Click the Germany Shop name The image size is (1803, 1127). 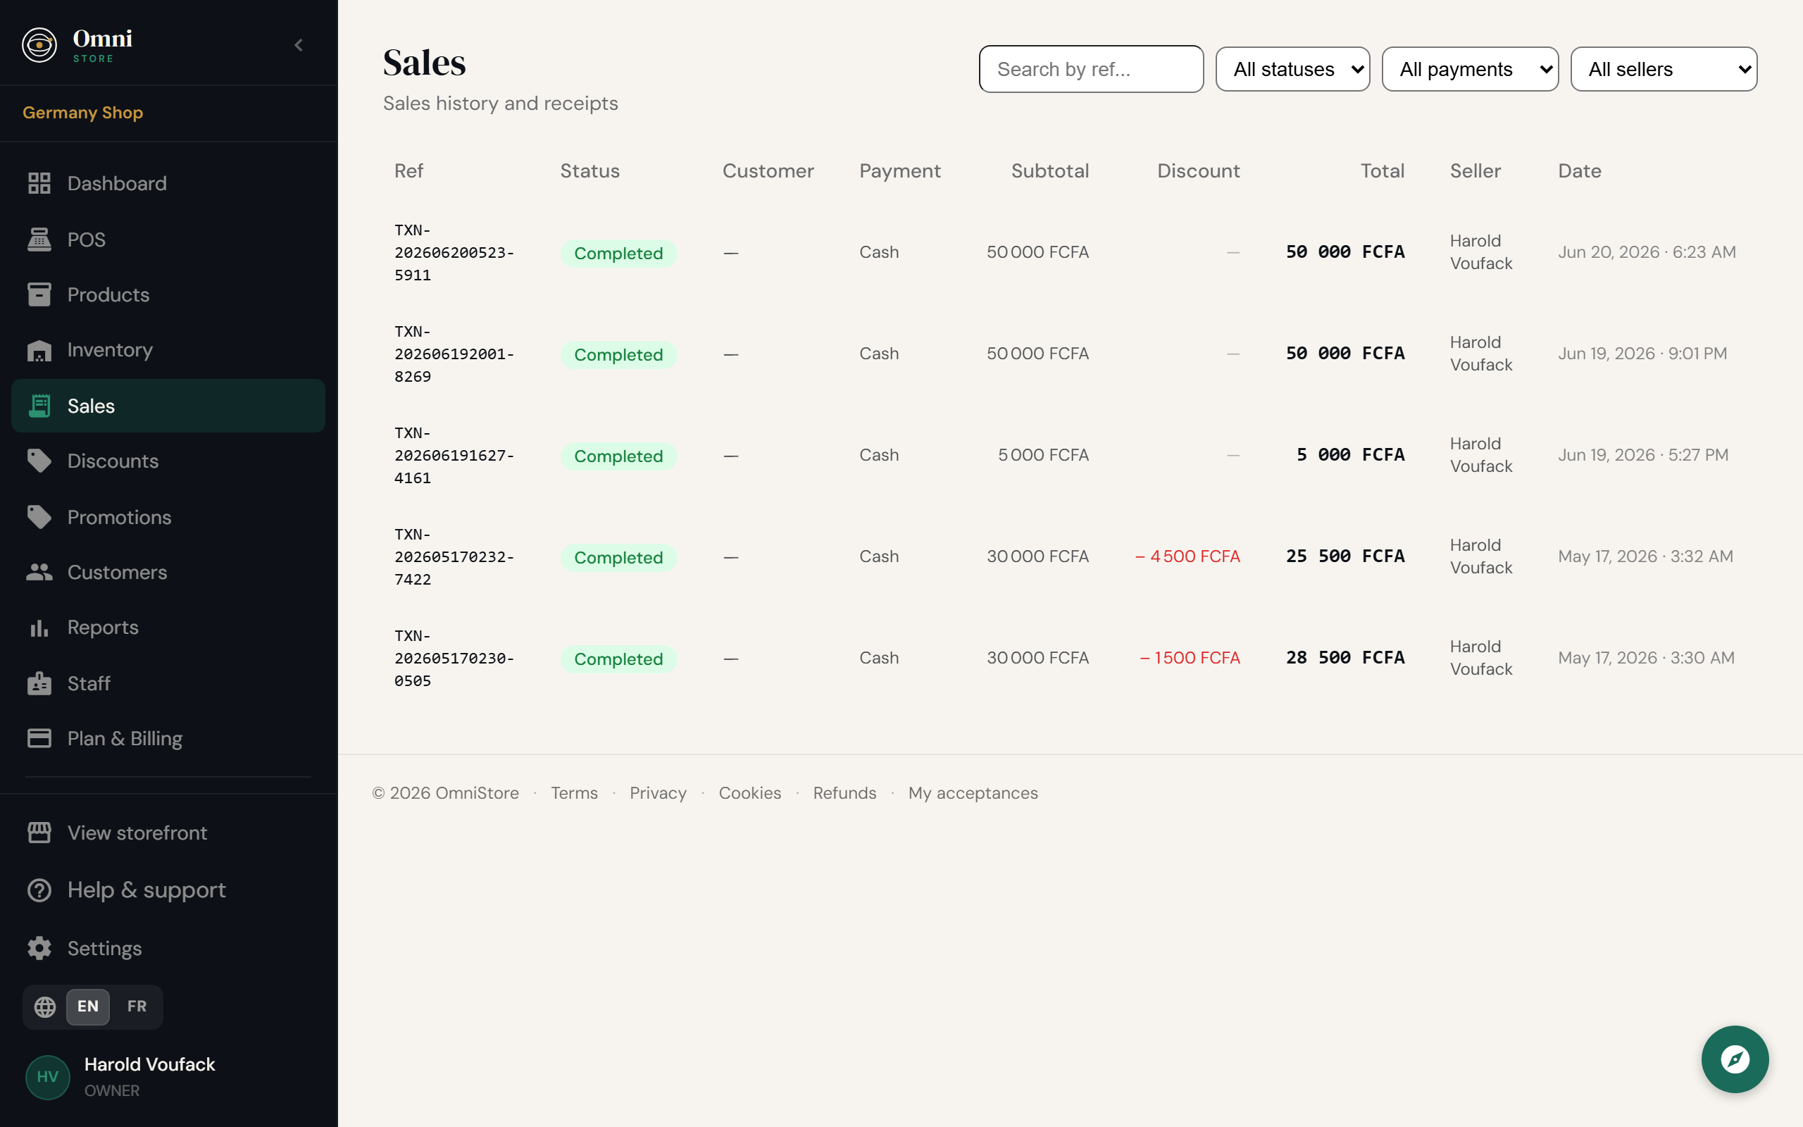coord(82,113)
